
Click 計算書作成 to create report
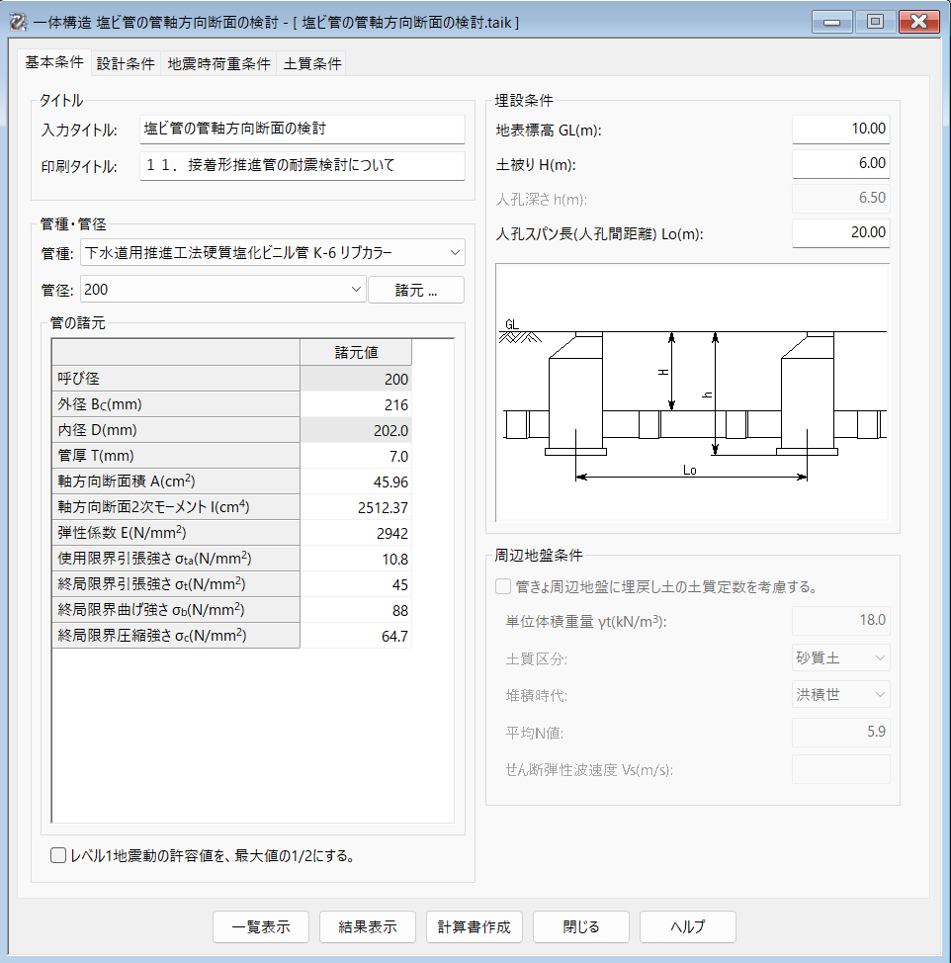[475, 926]
